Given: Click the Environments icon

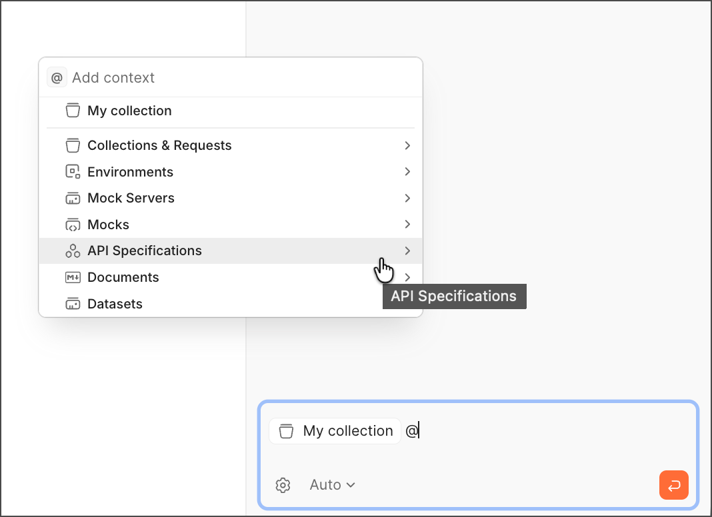Looking at the screenshot, I should 73,172.
